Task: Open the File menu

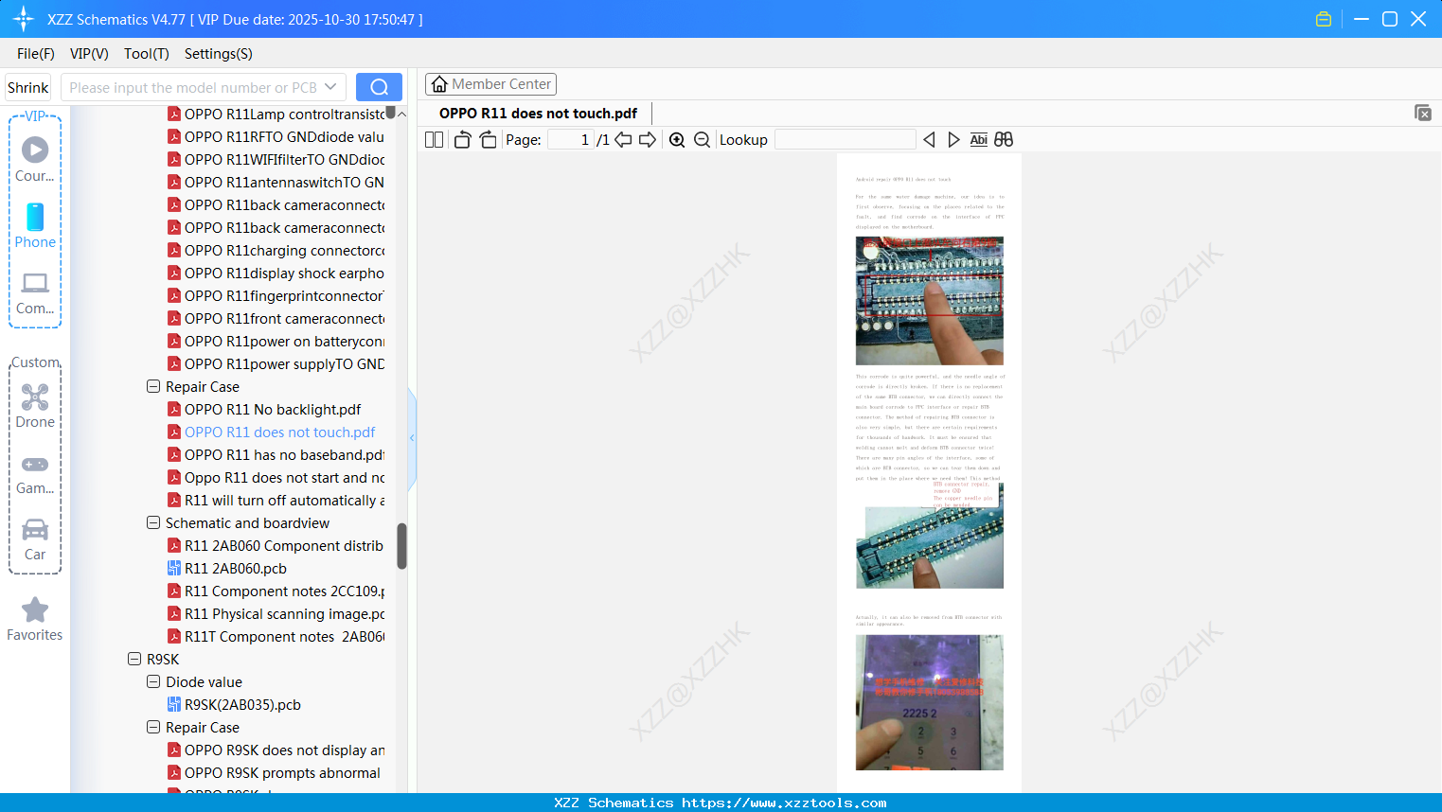Action: click(36, 54)
